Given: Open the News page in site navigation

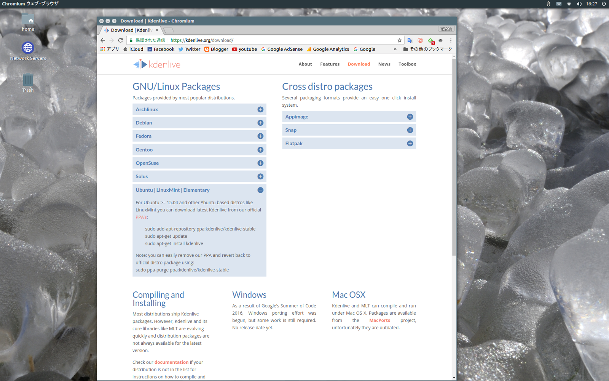Looking at the screenshot, I should 384,64.
